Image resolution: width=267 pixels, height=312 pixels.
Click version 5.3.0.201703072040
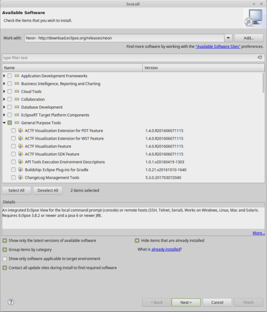point(163,178)
